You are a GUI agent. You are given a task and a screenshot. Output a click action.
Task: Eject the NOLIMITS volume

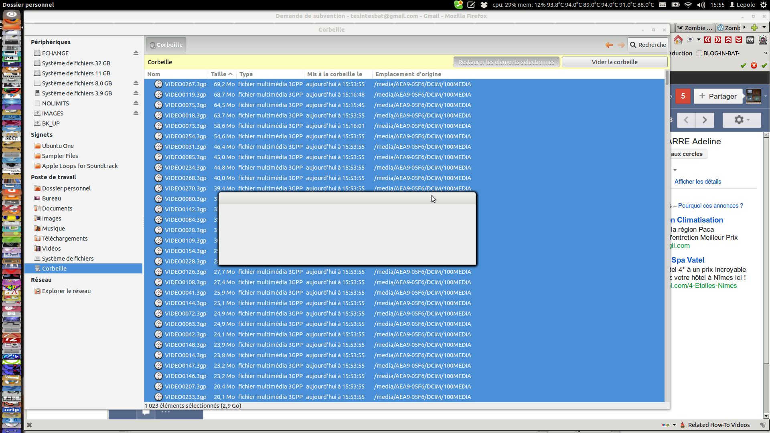coord(136,103)
